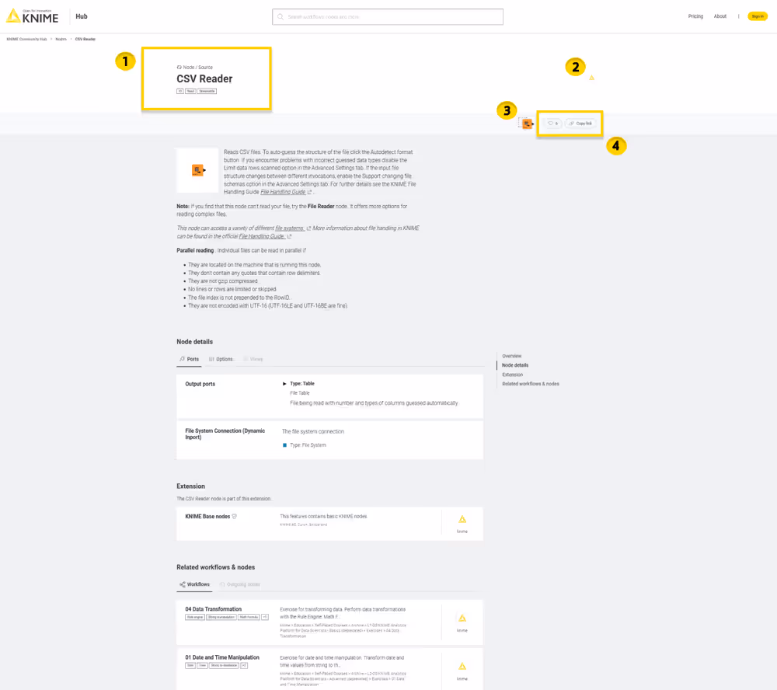Expand the Type: Table output port details
Image resolution: width=777 pixels, height=690 pixels.
click(x=285, y=383)
